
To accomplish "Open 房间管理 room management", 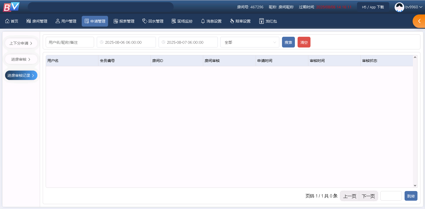I will tap(37, 21).
